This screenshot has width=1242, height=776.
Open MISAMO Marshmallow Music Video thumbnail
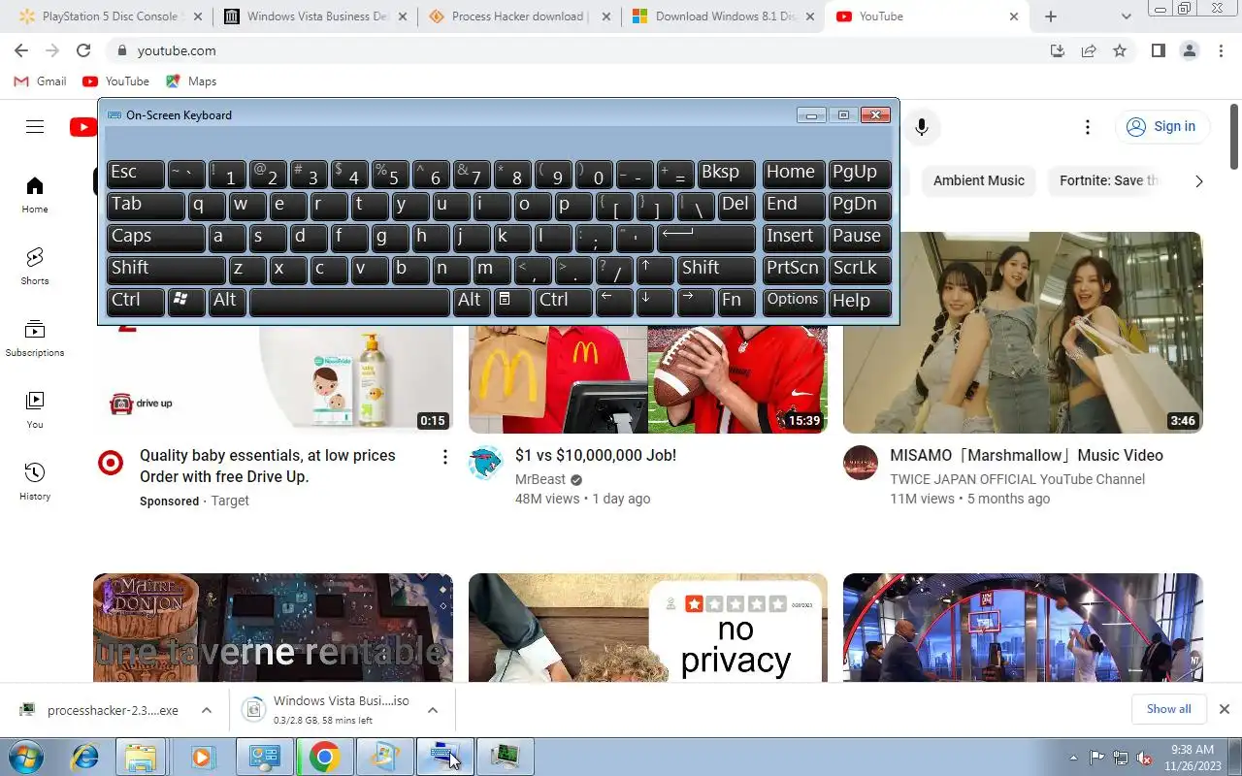pyautogui.click(x=1023, y=333)
